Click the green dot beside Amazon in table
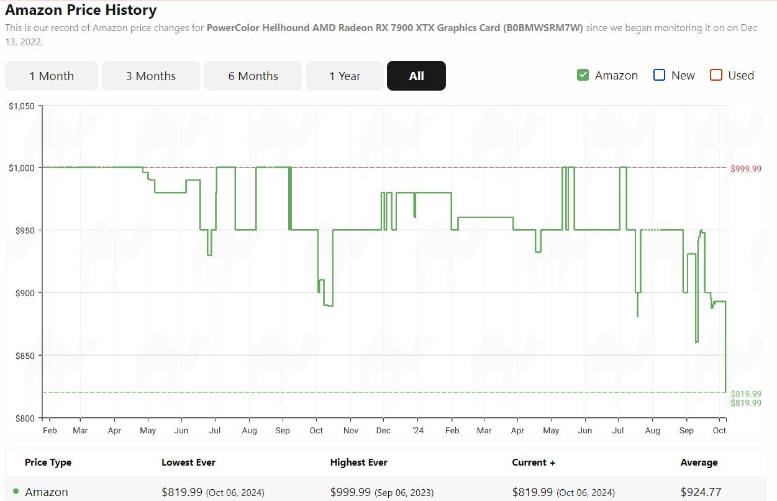Screen dimensions: 777x501 coord(16,492)
